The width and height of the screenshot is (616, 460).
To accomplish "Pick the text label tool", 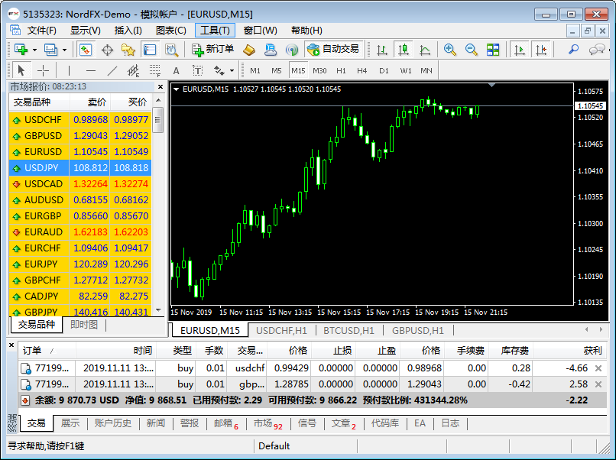I will (176, 70).
